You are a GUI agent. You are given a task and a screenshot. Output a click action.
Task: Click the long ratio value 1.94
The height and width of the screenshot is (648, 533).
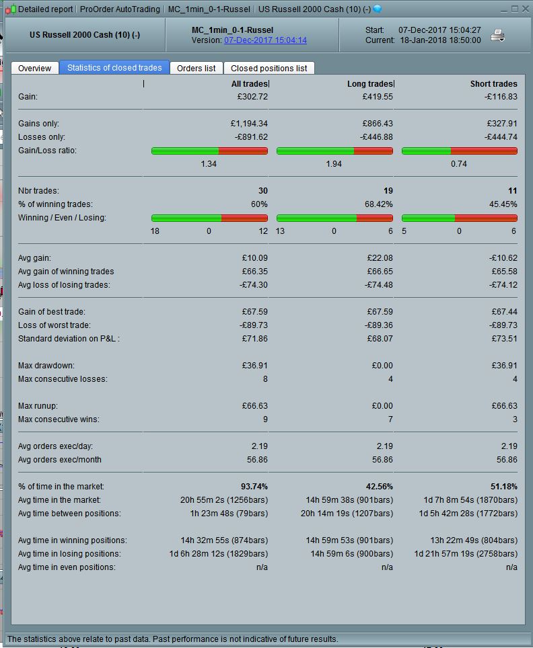pyautogui.click(x=334, y=164)
